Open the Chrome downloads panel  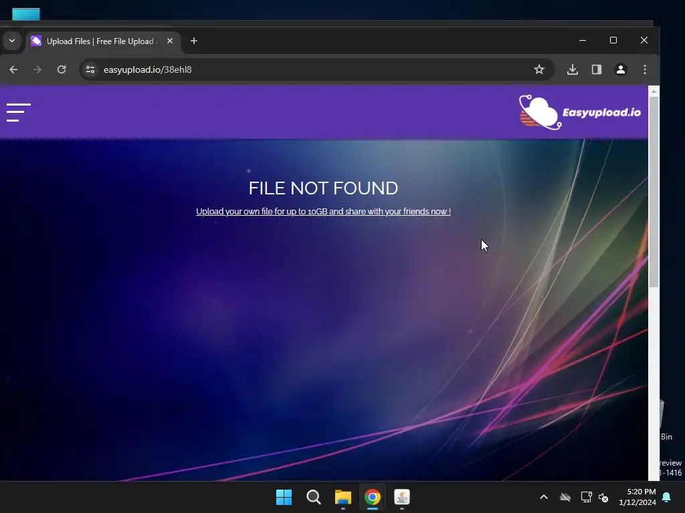click(573, 69)
